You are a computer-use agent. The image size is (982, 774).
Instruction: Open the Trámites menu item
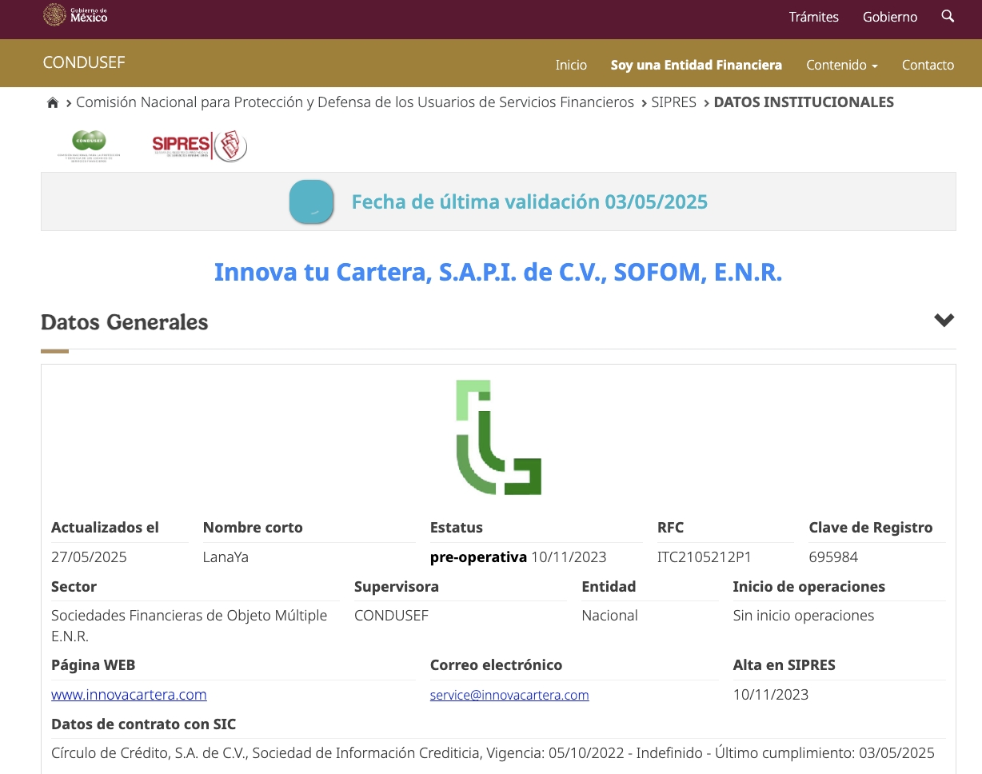(x=814, y=17)
